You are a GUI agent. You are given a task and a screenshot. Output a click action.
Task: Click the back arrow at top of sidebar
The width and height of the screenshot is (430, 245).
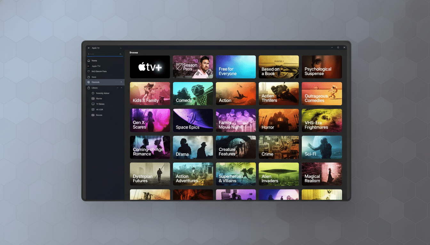coord(88,48)
